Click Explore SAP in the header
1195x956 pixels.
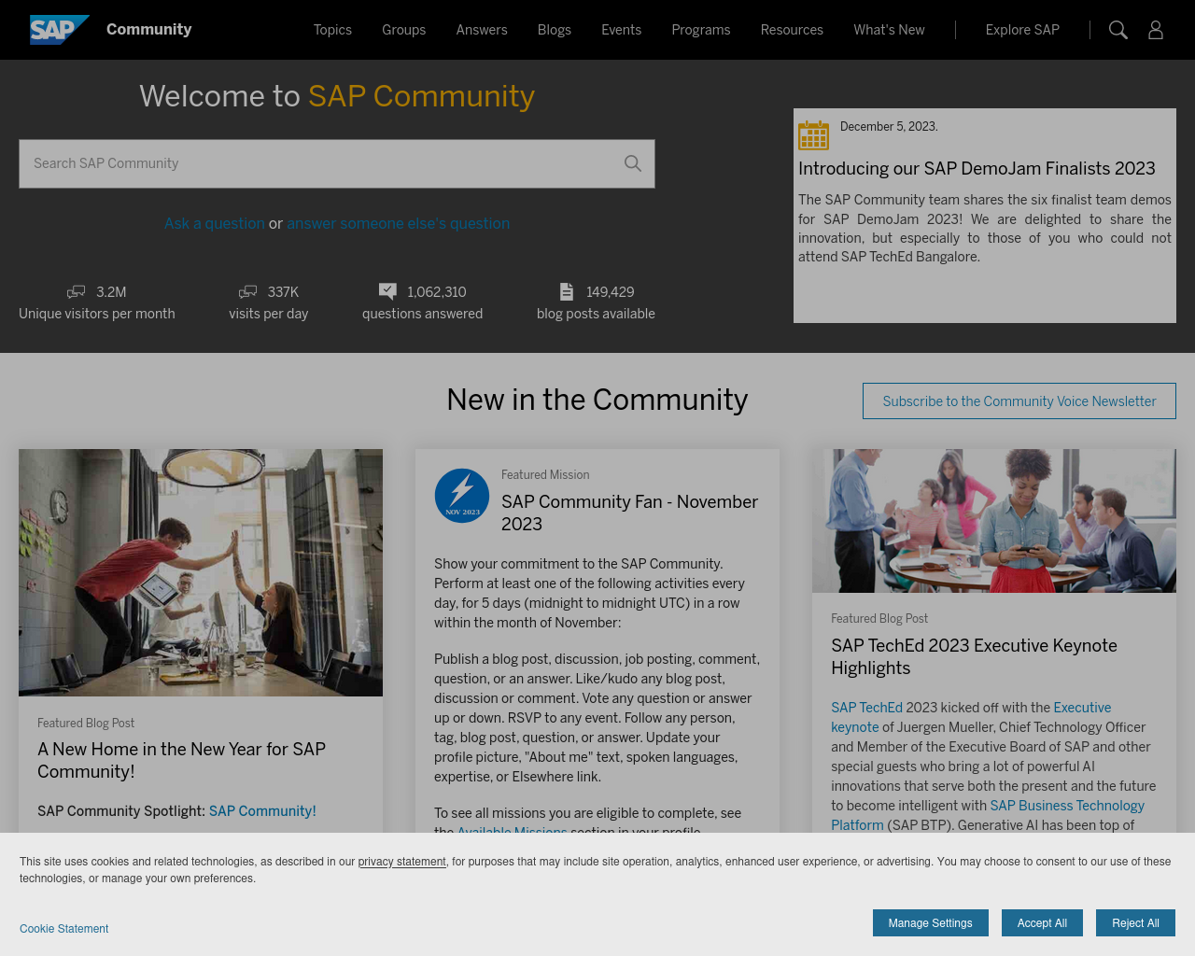1022,30
